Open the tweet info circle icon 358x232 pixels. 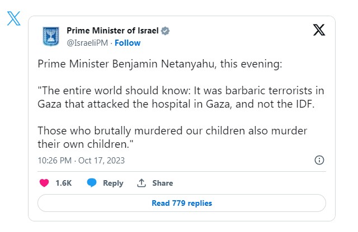319,160
